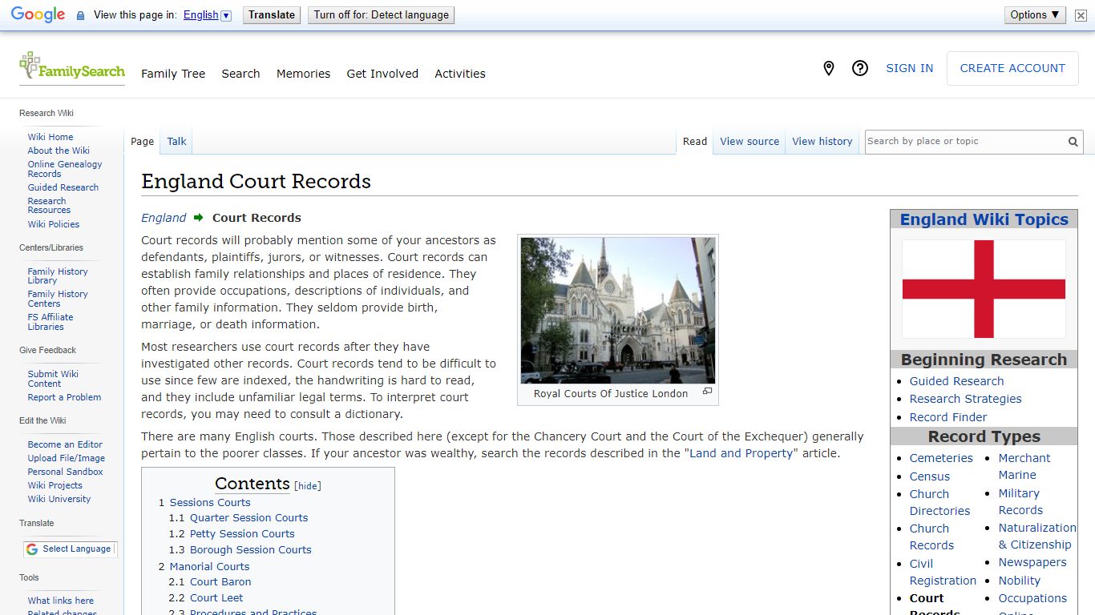Select the Page tab
This screenshot has height=615, width=1095.
[142, 142]
